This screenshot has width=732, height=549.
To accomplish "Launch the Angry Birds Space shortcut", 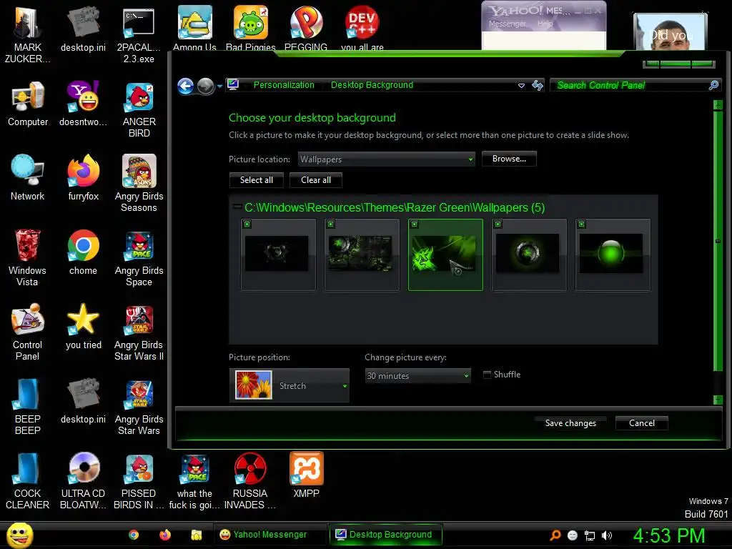I will pos(139,258).
